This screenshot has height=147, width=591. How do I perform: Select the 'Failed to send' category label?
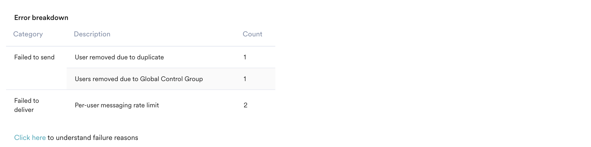pos(34,57)
